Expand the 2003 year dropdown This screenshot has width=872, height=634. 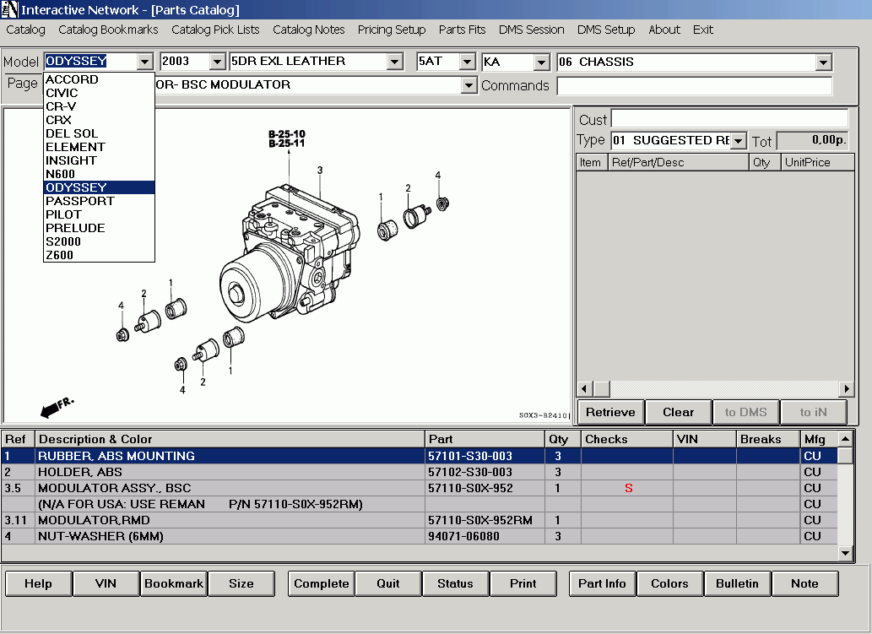[x=218, y=61]
